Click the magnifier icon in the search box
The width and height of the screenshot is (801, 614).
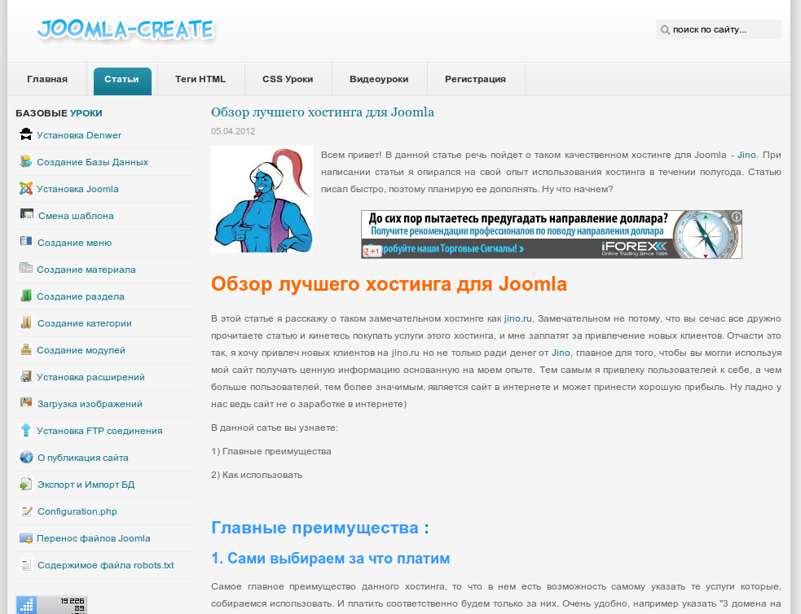click(665, 30)
